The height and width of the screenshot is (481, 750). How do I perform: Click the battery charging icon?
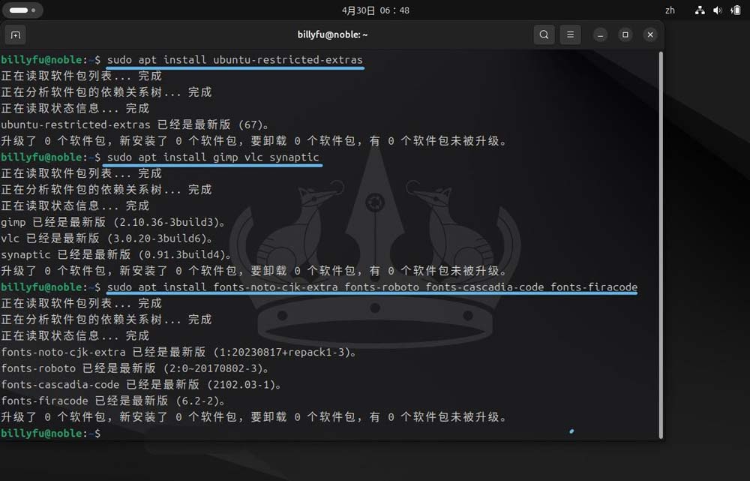(x=734, y=11)
